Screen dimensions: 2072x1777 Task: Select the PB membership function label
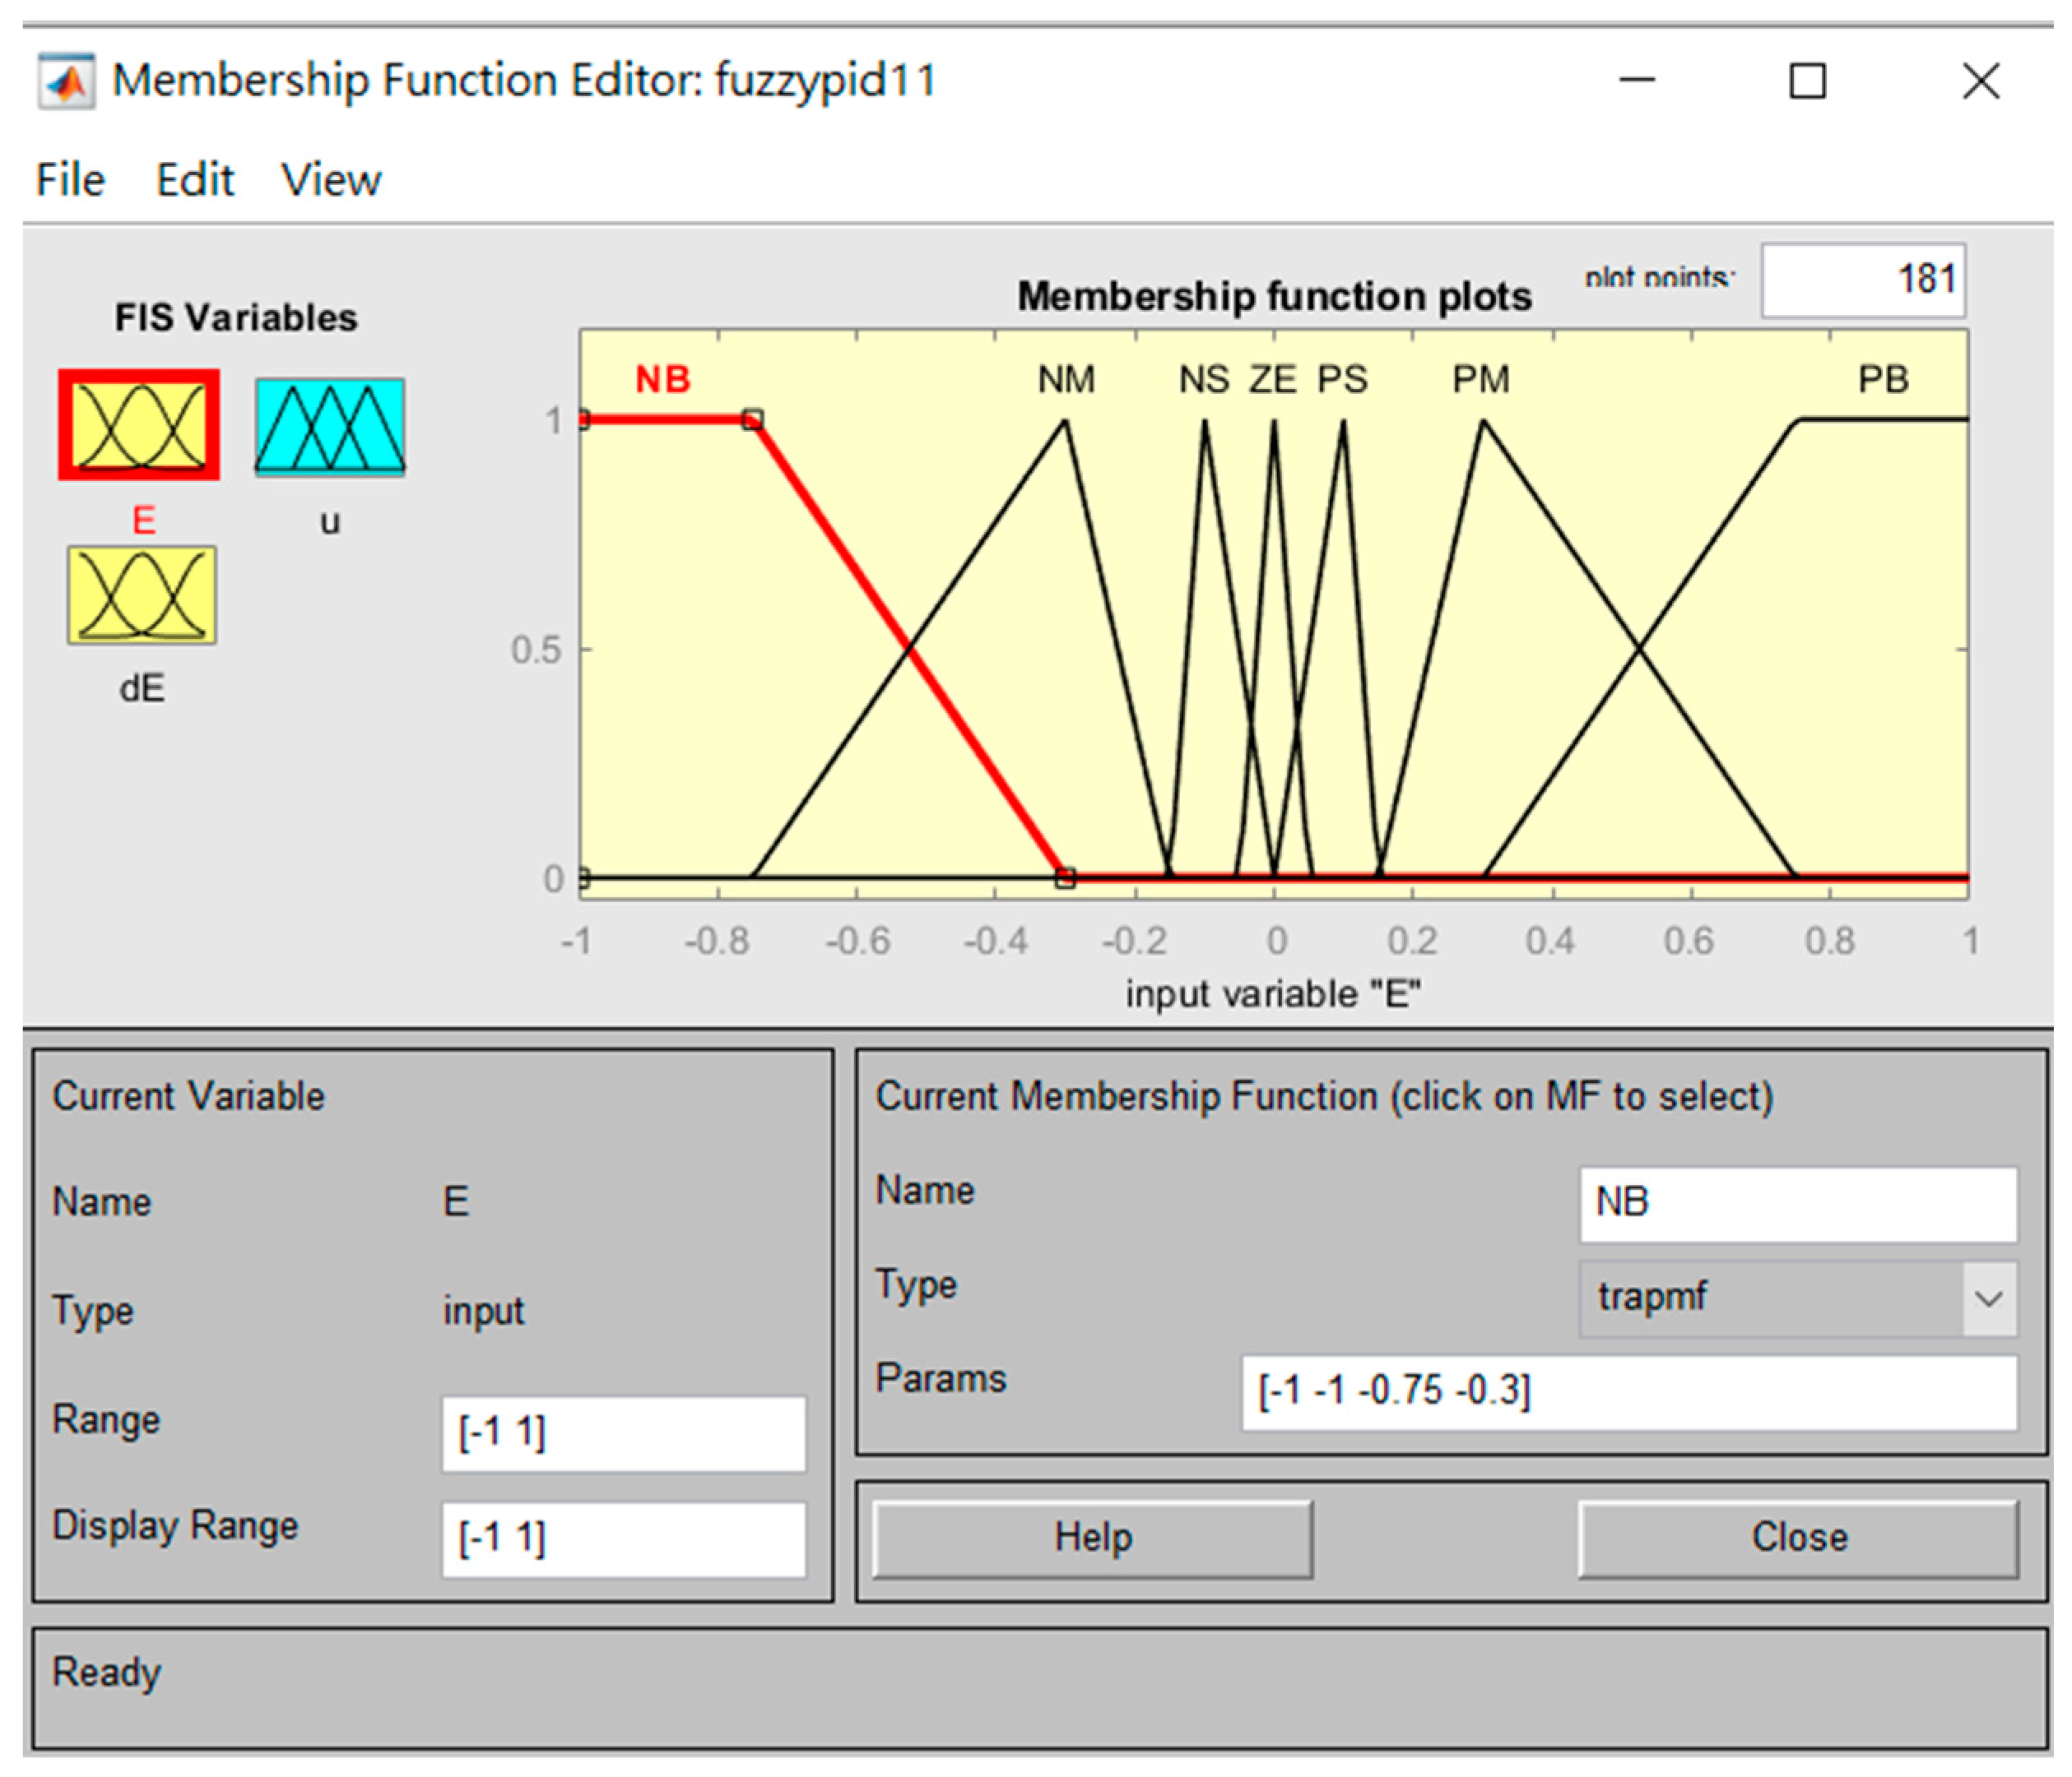[x=1883, y=380]
